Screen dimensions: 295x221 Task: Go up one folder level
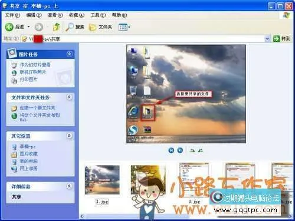pos(57,27)
